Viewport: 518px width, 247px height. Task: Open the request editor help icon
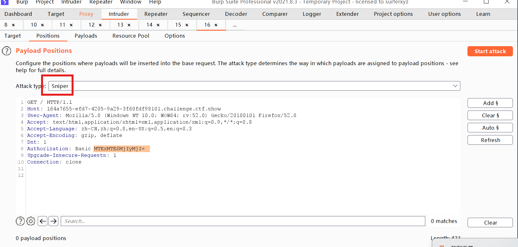point(20,221)
